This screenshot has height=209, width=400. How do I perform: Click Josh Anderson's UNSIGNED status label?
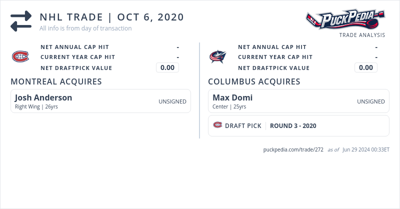pos(172,101)
